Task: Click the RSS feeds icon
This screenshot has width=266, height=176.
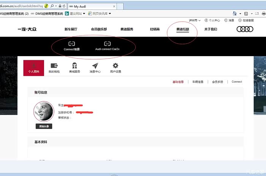Action: pos(246,14)
